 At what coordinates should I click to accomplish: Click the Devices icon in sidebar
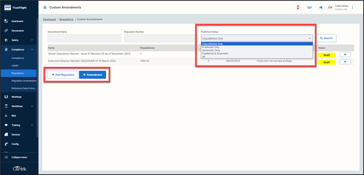click(x=6, y=134)
